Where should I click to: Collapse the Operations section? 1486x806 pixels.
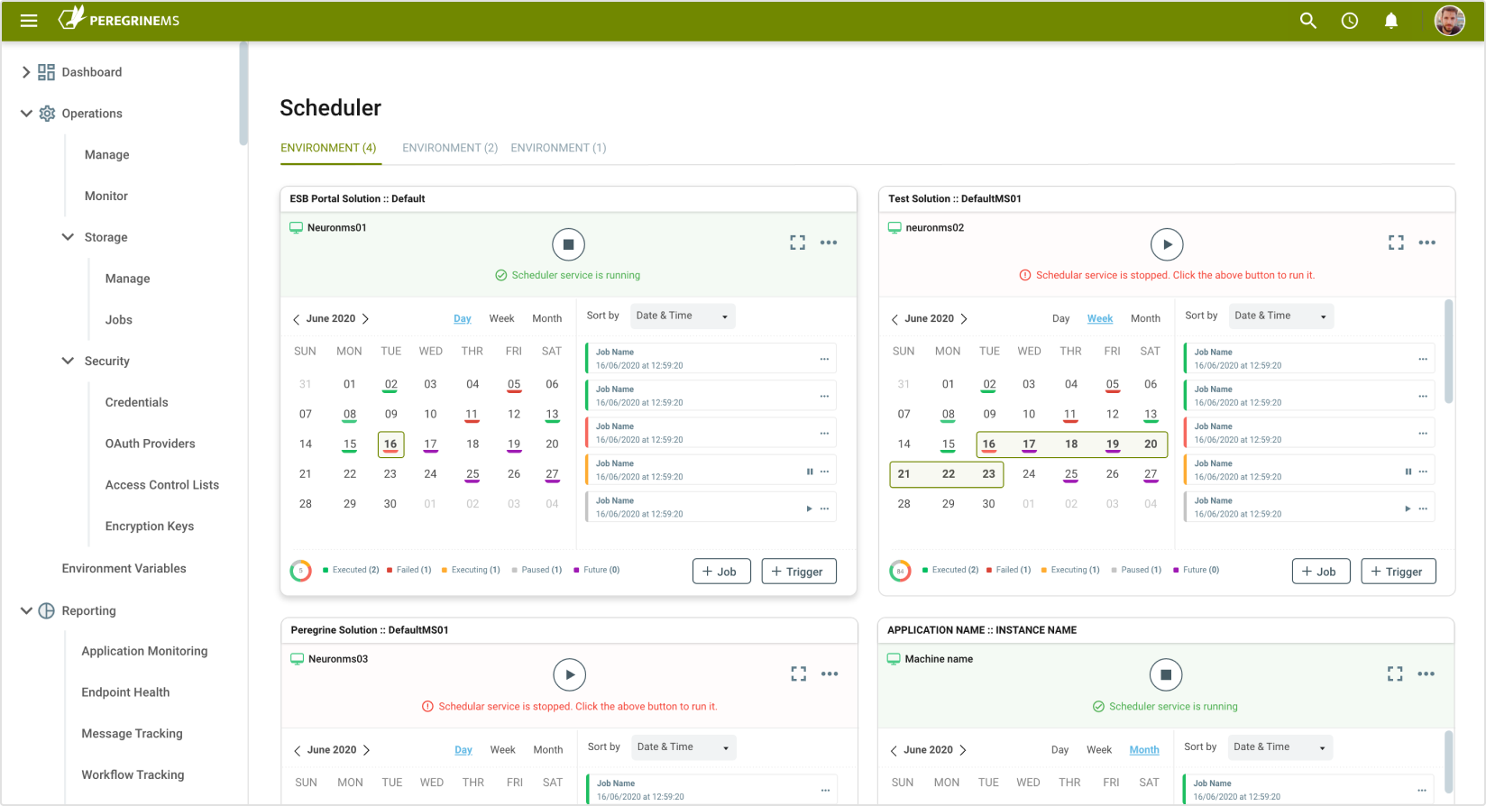[x=26, y=114]
